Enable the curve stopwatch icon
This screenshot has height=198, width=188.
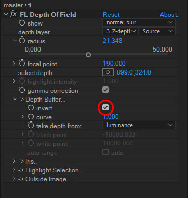coord(31,117)
